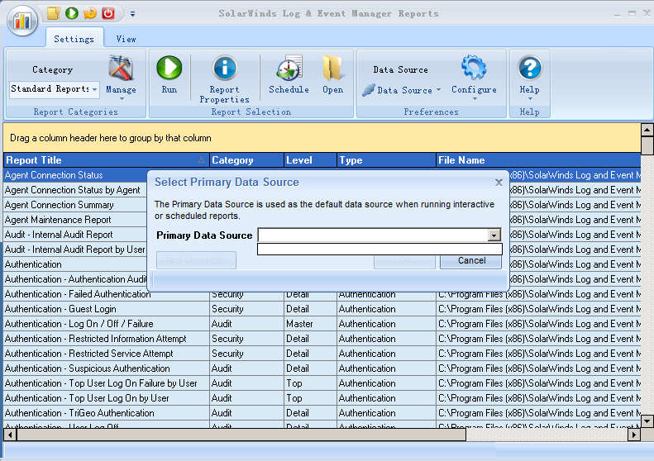Close the Select Primary Data Source dialog

(499, 183)
